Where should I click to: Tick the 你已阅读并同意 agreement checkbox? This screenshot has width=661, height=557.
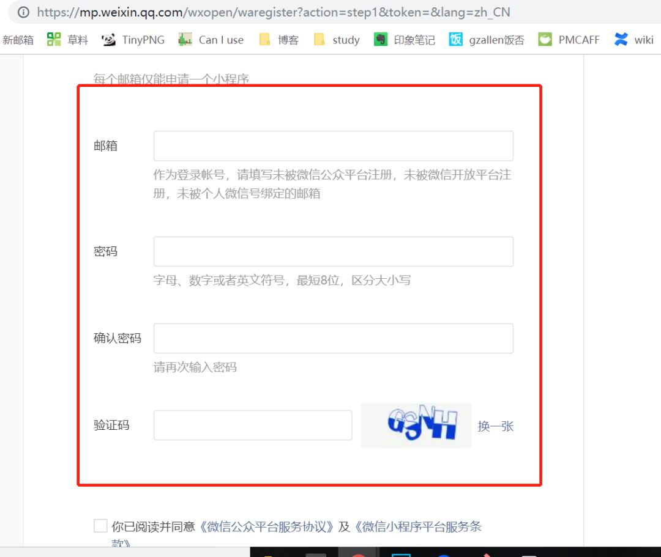pyautogui.click(x=100, y=526)
